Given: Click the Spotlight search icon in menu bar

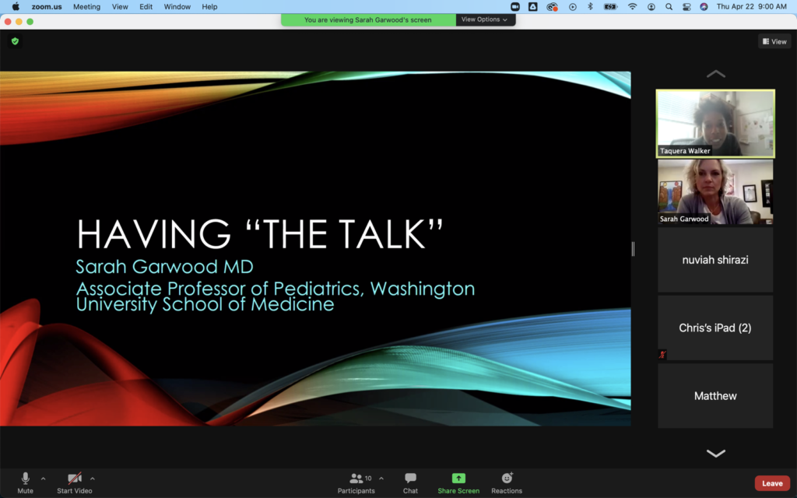Looking at the screenshot, I should click(669, 6).
